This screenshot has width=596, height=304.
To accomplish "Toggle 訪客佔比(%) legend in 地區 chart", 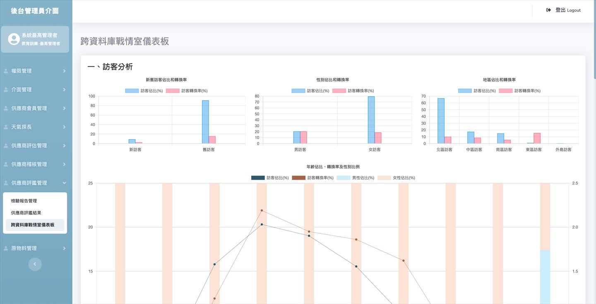I will coord(477,91).
